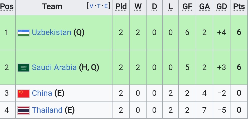Viewport: 248px width, 119px height.
Task: Click the GA column header
Action: (204, 6)
